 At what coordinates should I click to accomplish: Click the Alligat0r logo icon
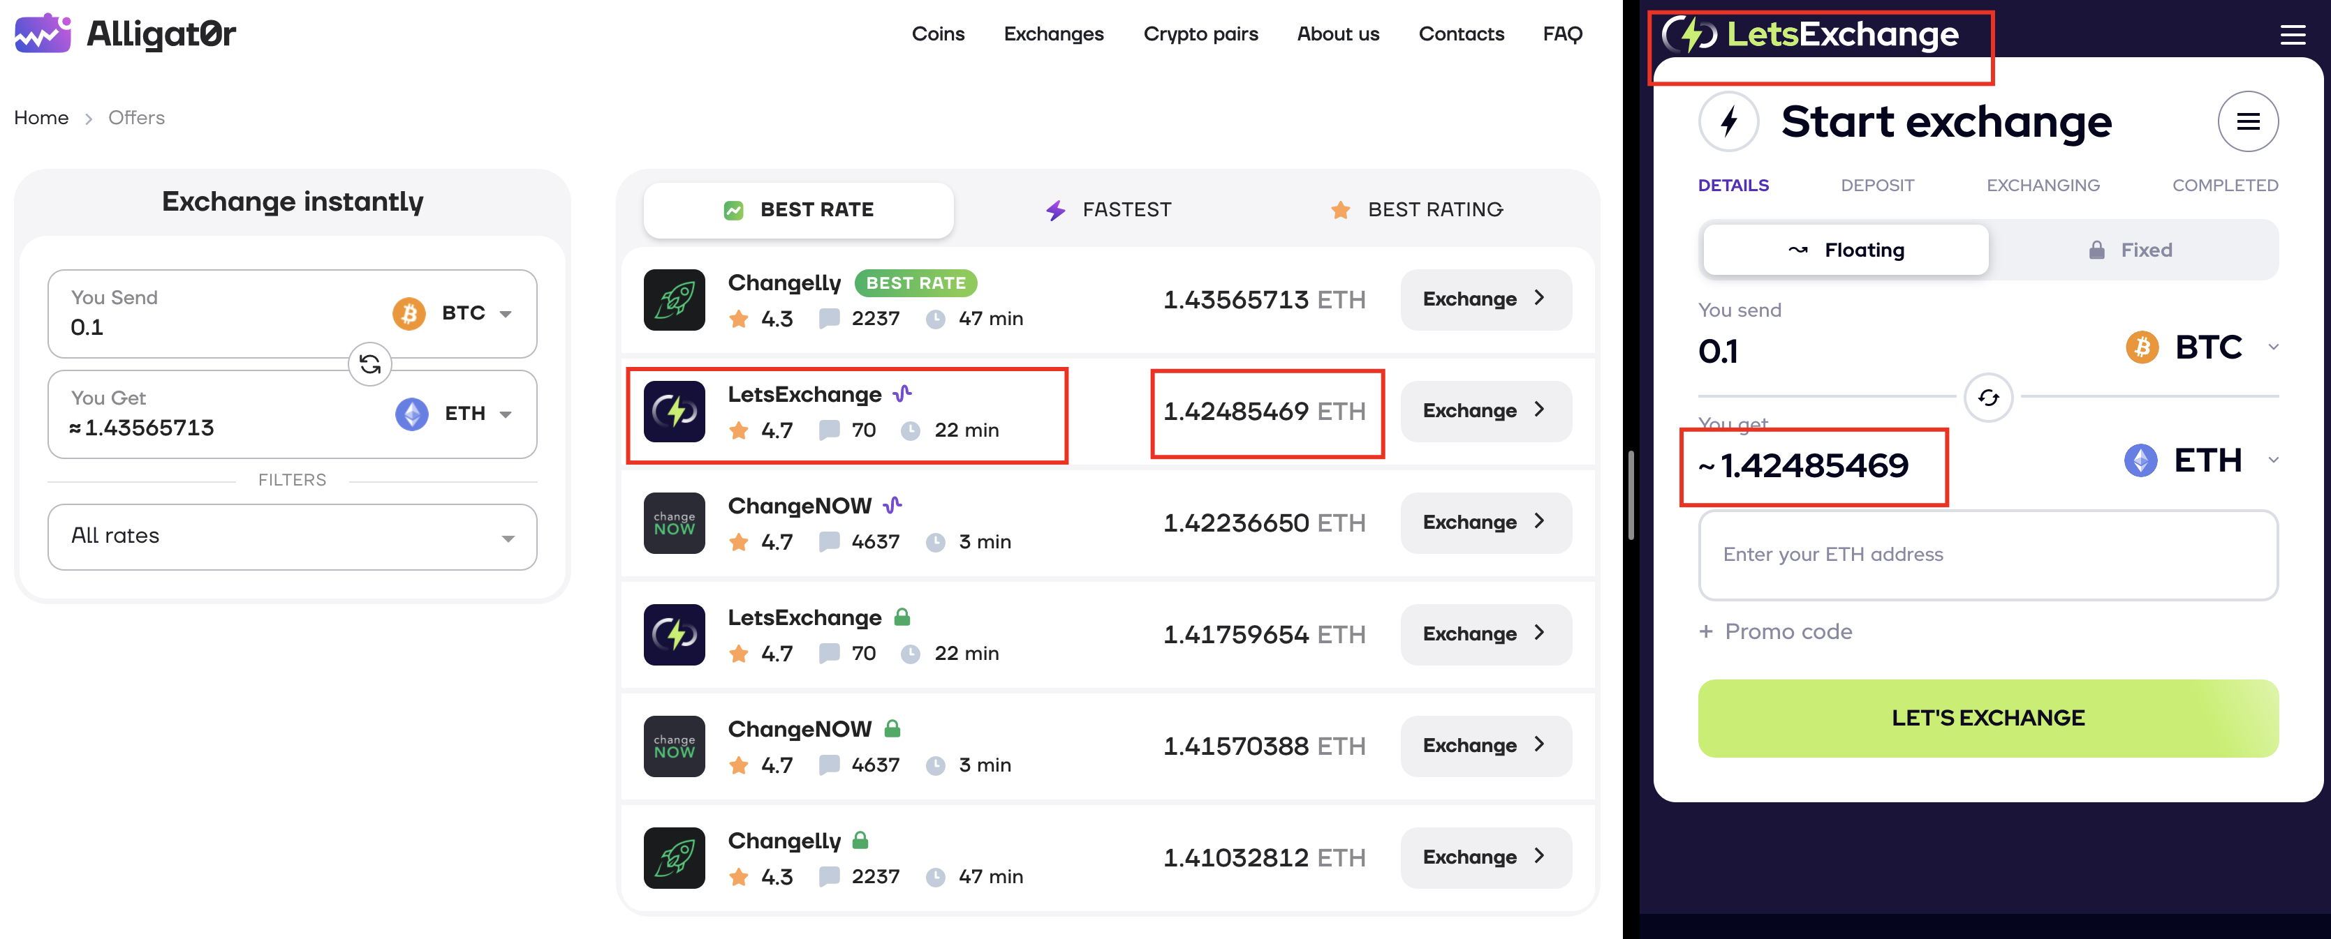[x=43, y=33]
